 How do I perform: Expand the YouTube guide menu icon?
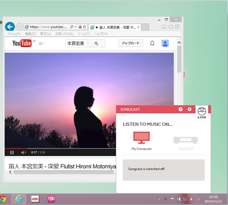(x=42, y=43)
